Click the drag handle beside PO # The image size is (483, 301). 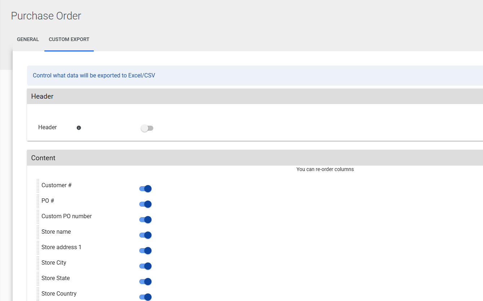coord(38,201)
